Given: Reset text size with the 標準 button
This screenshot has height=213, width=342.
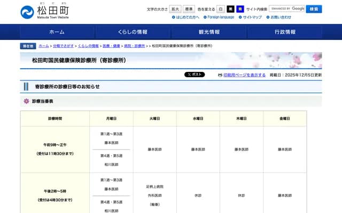Looking at the screenshot, I should 189,9.
